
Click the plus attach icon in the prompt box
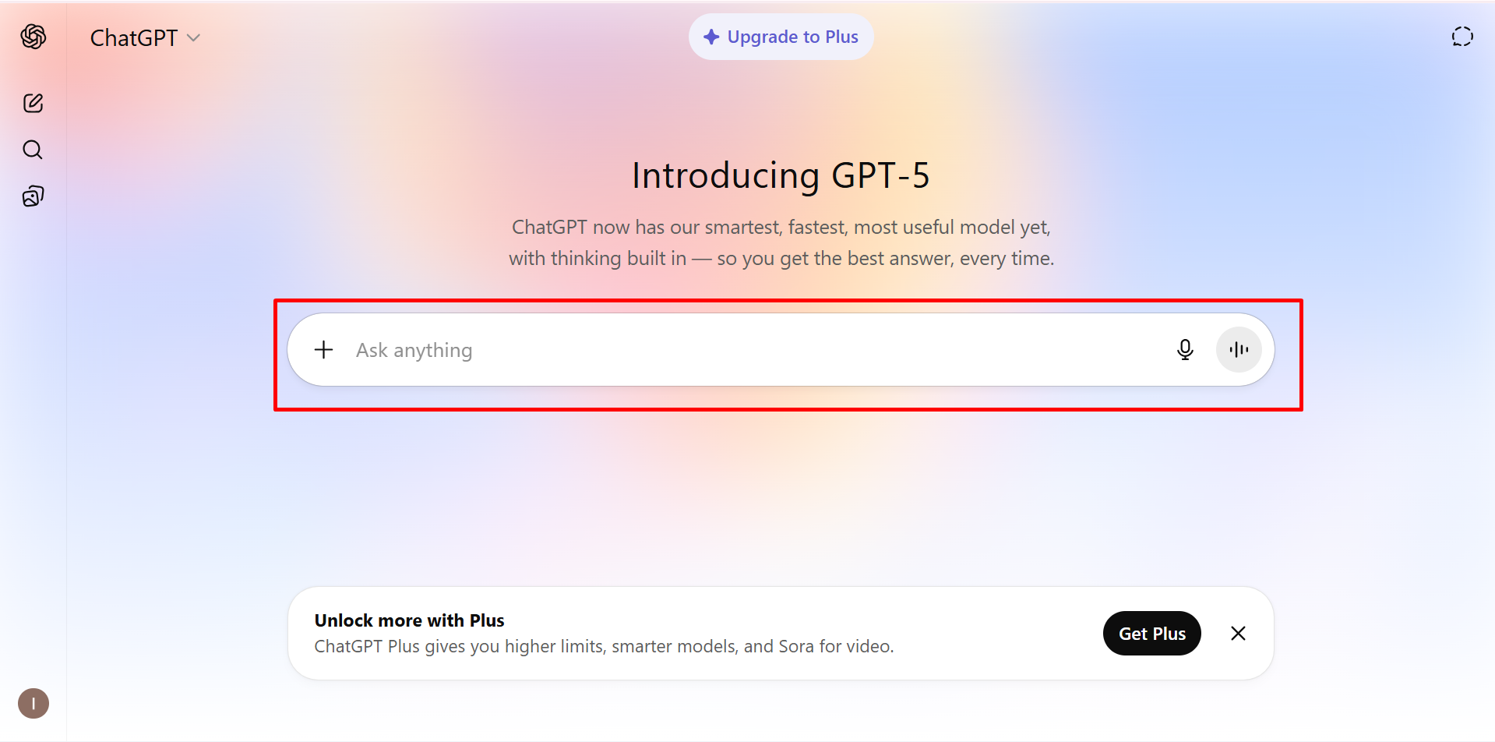tap(323, 350)
